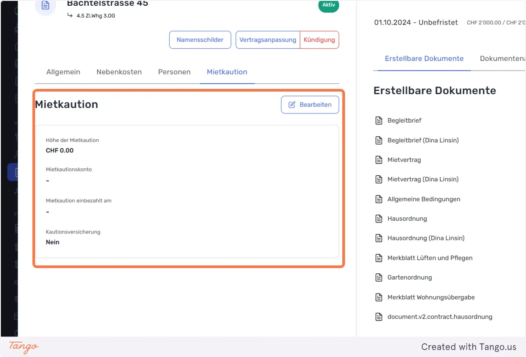This screenshot has height=357, width=526.
Task: Open the Merkblatt Lüften und Pflegen icon
Action: 379,258
